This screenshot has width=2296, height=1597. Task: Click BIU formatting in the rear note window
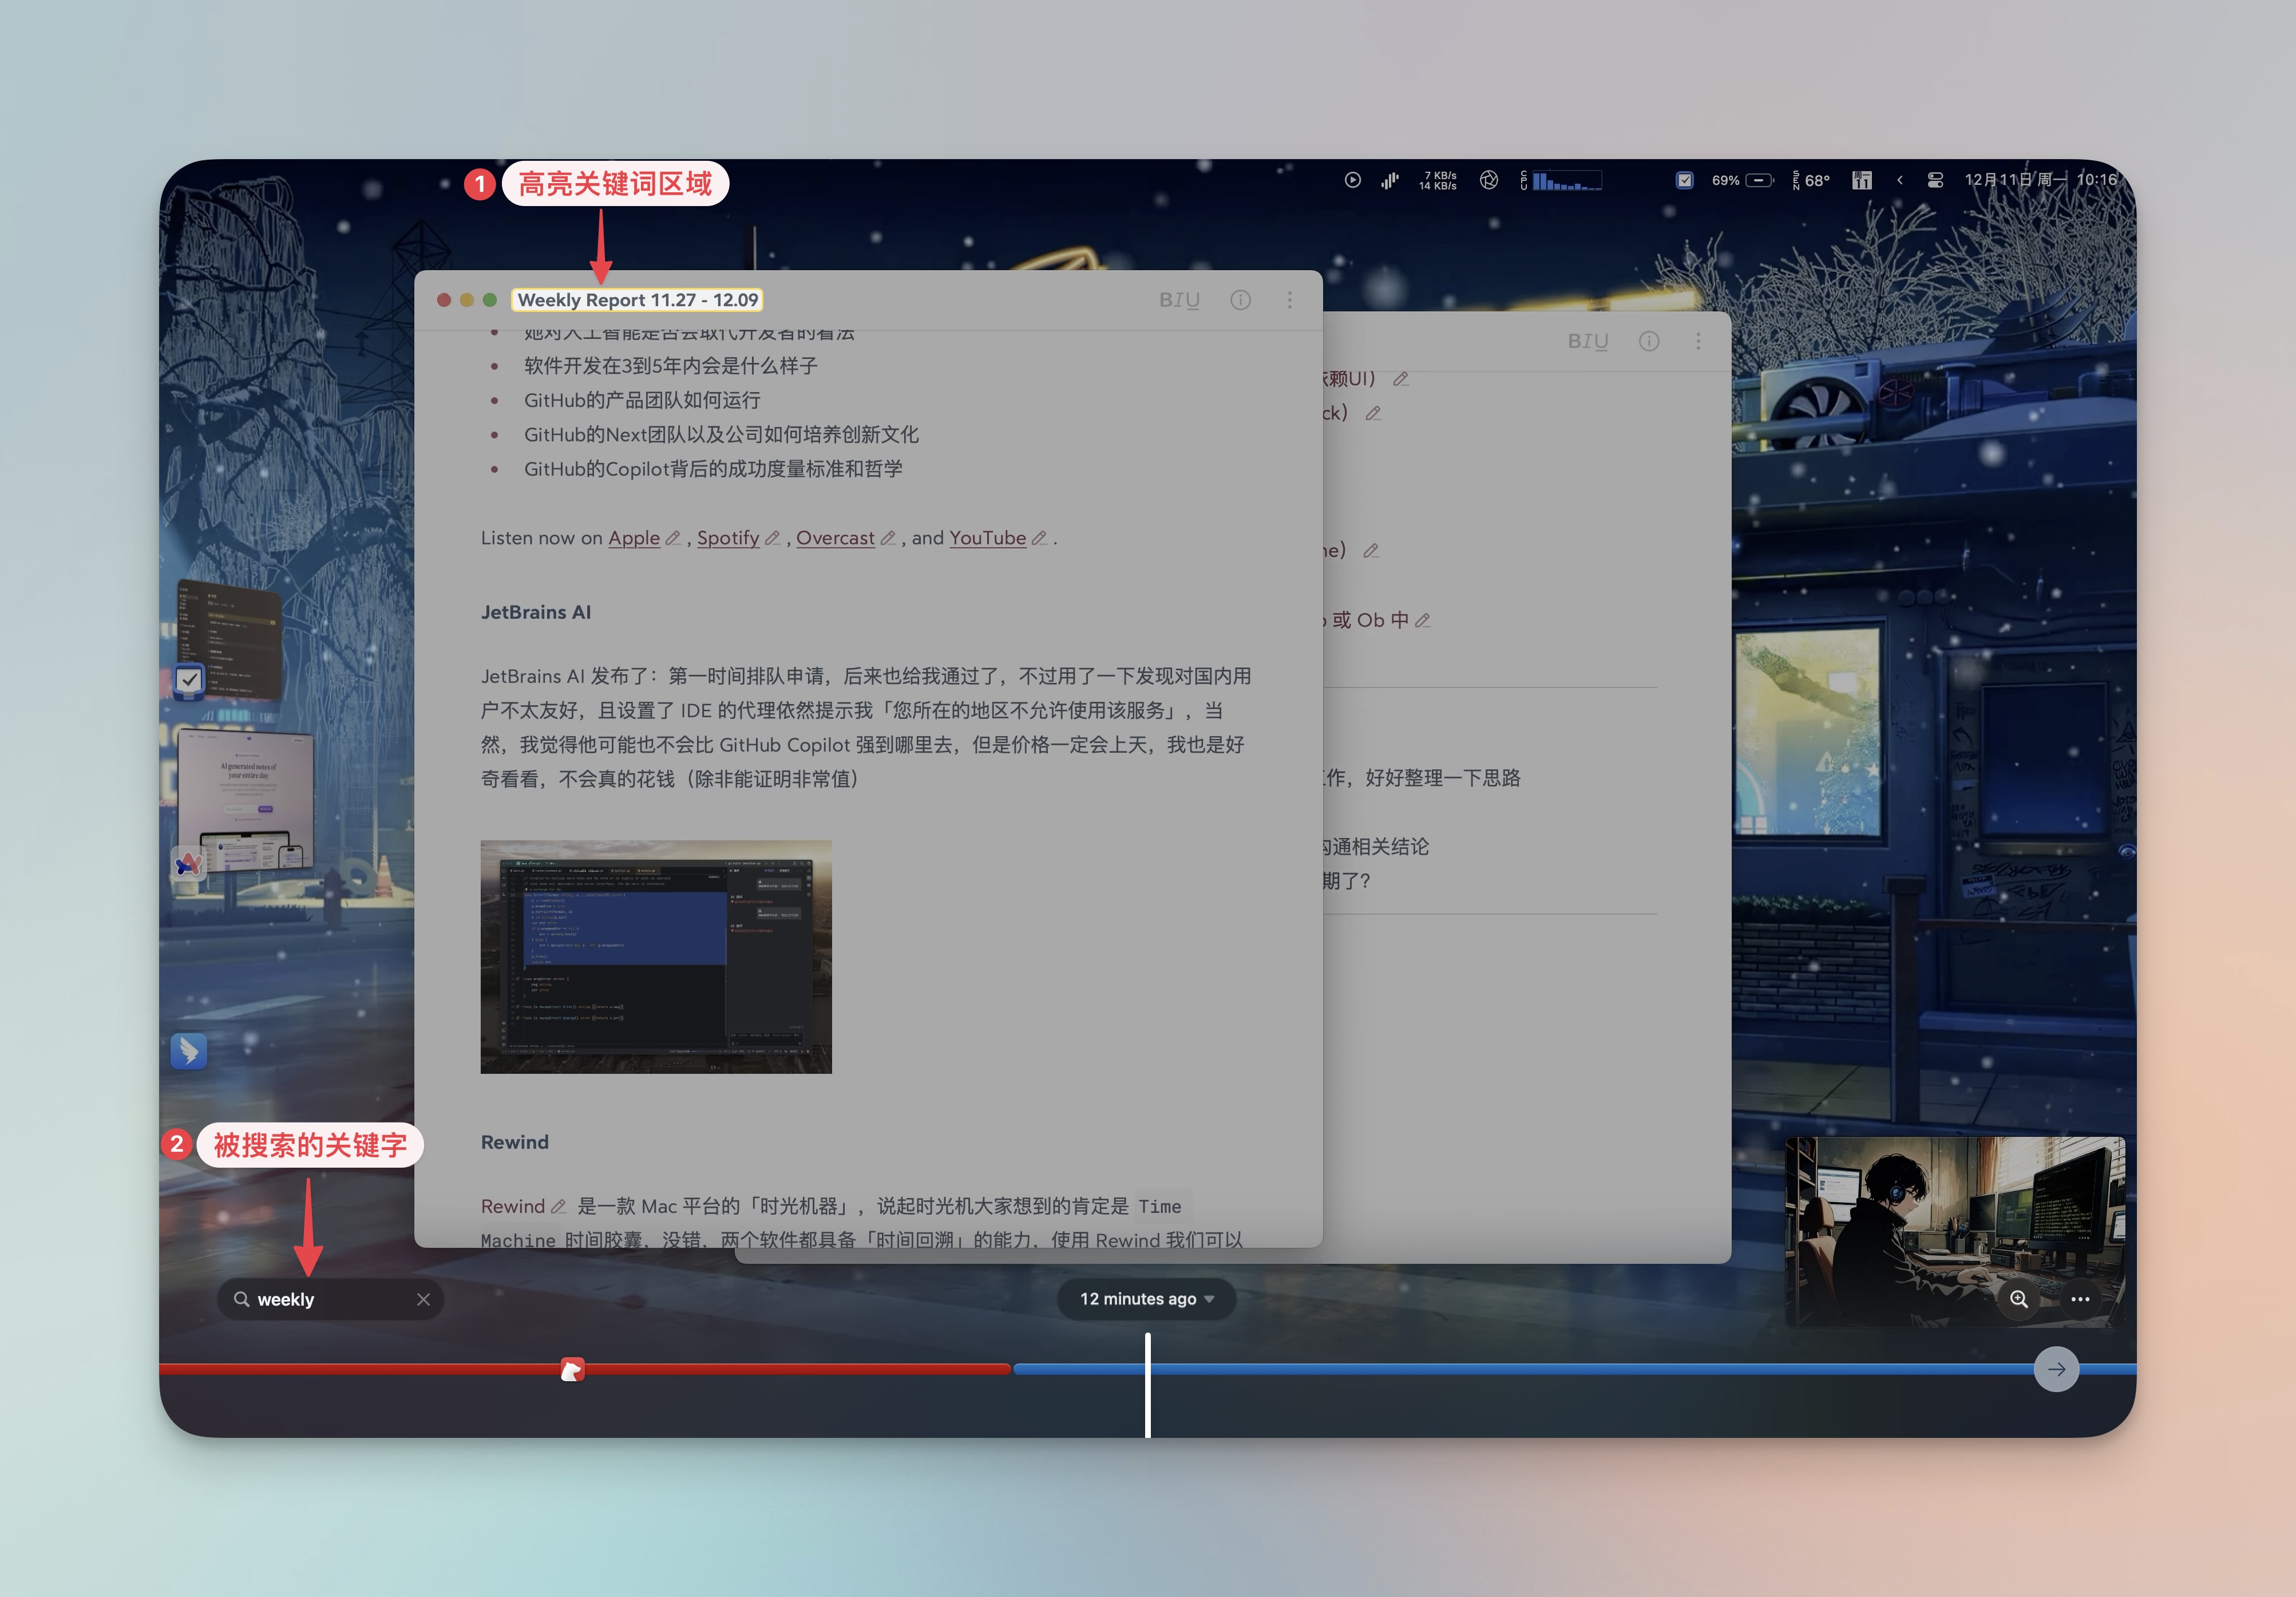click(x=1588, y=341)
